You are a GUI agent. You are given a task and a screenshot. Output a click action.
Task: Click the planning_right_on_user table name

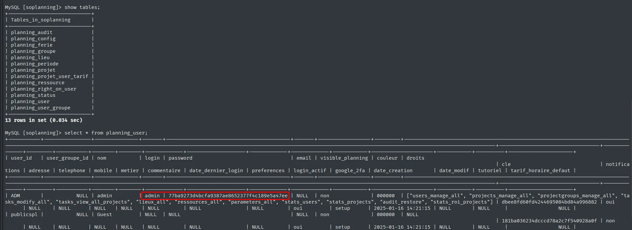tap(44, 89)
